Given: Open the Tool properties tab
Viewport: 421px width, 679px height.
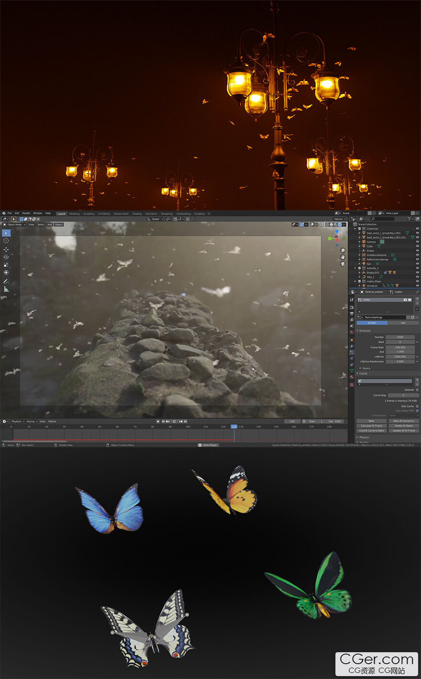Looking at the screenshot, I should pos(352,300).
